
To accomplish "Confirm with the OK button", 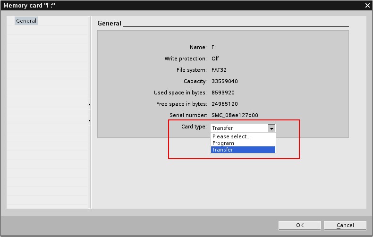I will (x=300, y=225).
